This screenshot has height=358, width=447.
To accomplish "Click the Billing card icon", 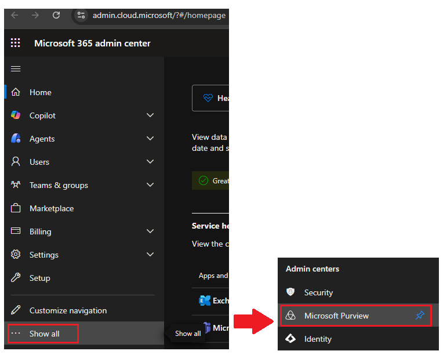I will 16,231.
